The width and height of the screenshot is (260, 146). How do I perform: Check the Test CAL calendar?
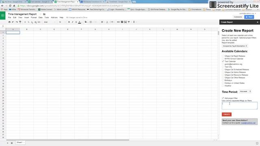(x=223, y=67)
